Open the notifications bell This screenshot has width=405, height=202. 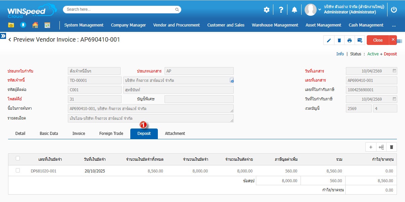click(295, 10)
